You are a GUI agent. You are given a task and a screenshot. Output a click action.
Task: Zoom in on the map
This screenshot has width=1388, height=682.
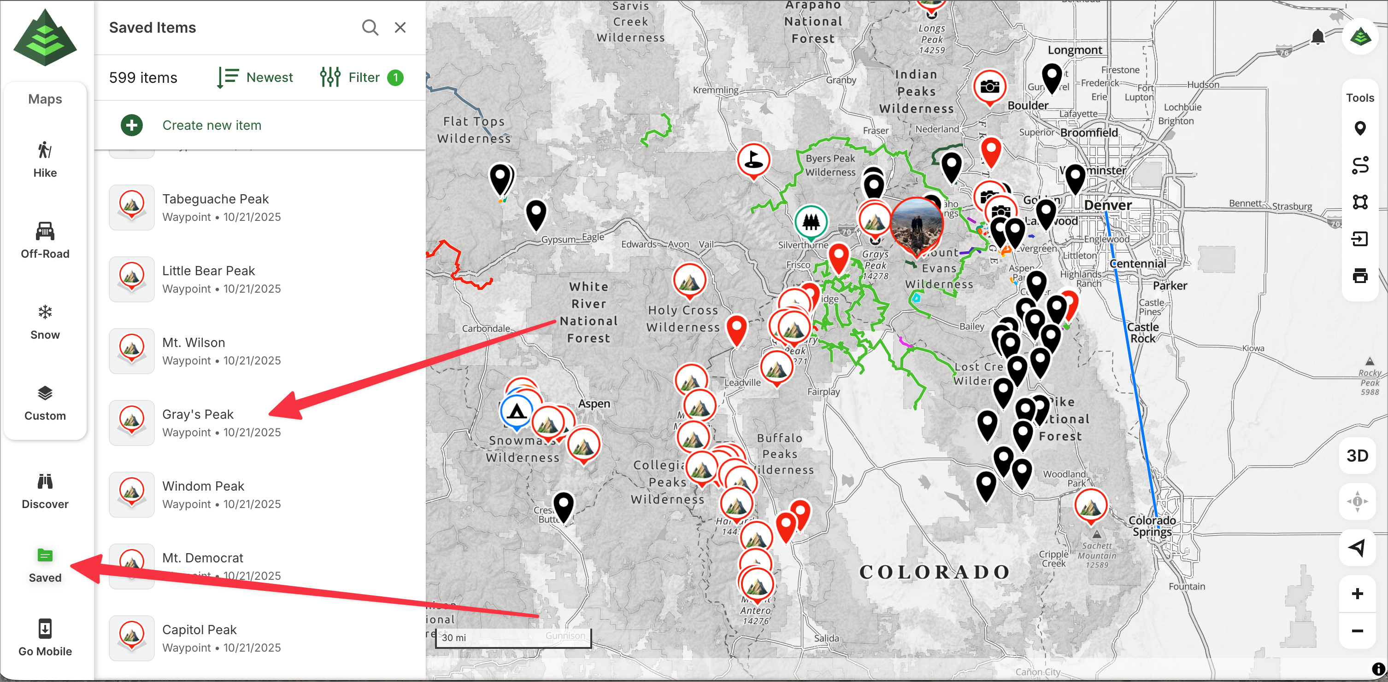[x=1357, y=594]
